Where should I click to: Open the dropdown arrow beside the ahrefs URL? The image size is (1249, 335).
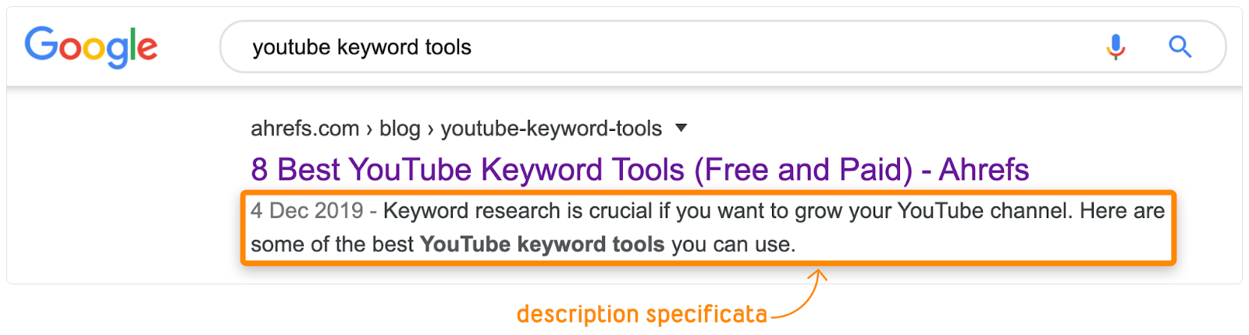681,128
